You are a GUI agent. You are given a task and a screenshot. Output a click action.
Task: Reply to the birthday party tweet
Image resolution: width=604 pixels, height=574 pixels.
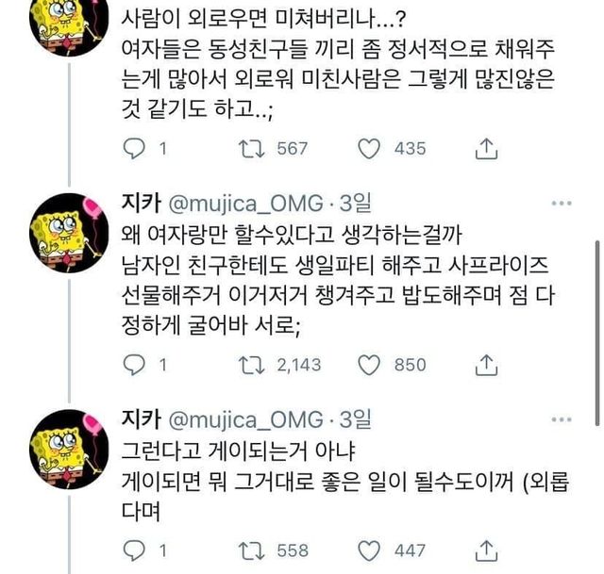136,364
